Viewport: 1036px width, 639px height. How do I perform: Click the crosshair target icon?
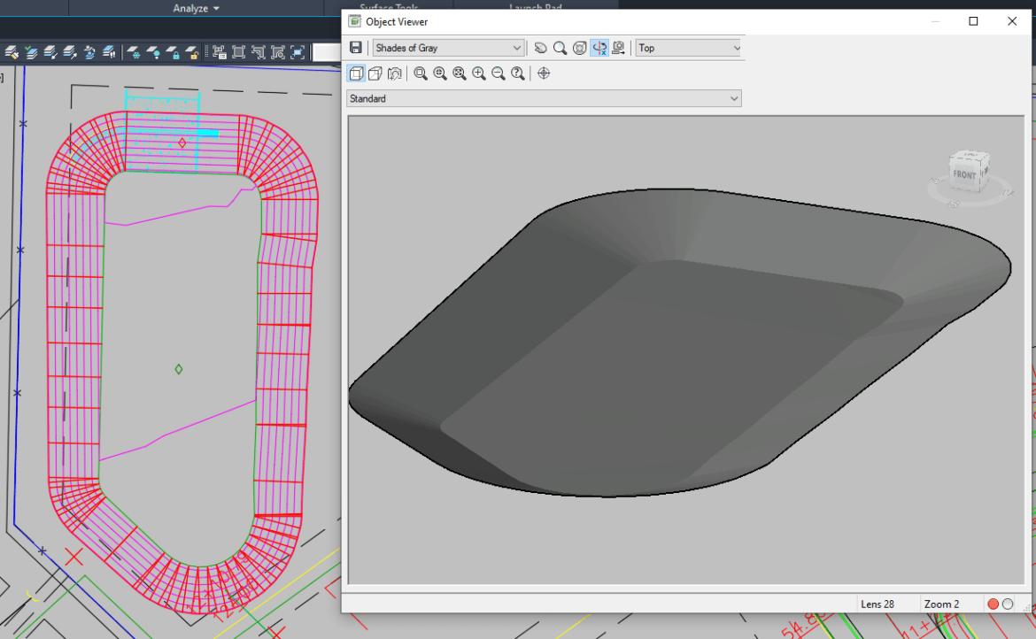[544, 73]
